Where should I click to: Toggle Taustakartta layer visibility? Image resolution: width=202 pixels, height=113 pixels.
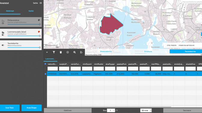click(3, 45)
